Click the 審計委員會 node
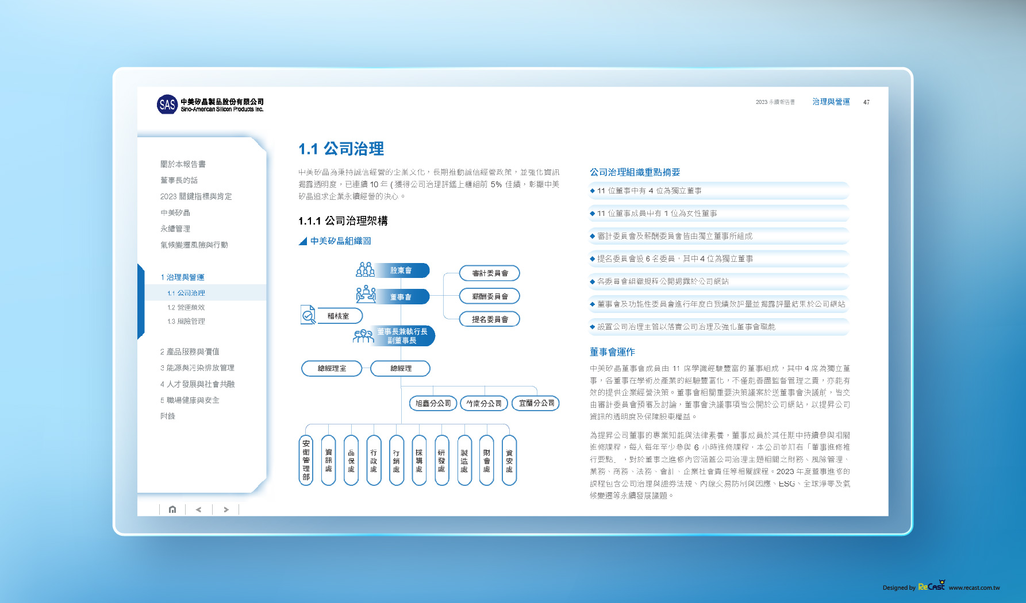Image resolution: width=1026 pixels, height=603 pixels. 490,273
